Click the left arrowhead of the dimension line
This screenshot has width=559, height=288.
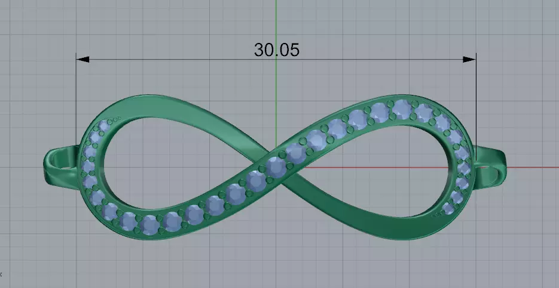coord(83,60)
